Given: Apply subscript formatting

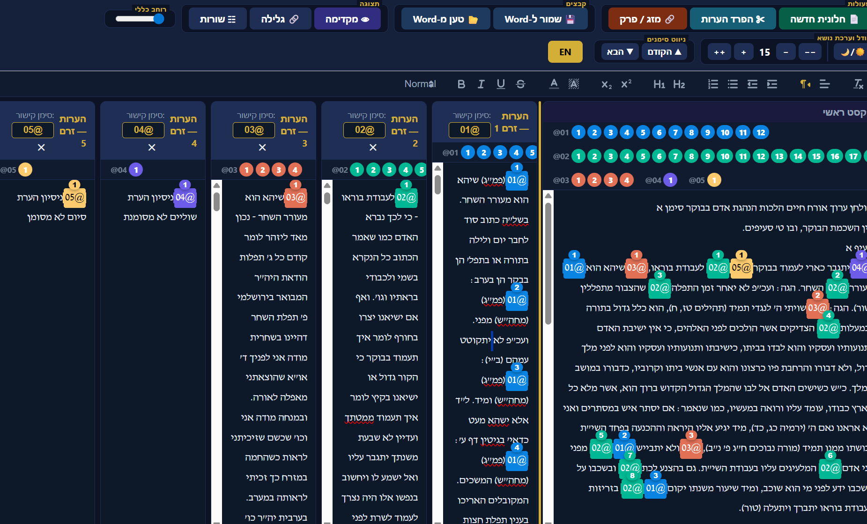Looking at the screenshot, I should pos(607,84).
